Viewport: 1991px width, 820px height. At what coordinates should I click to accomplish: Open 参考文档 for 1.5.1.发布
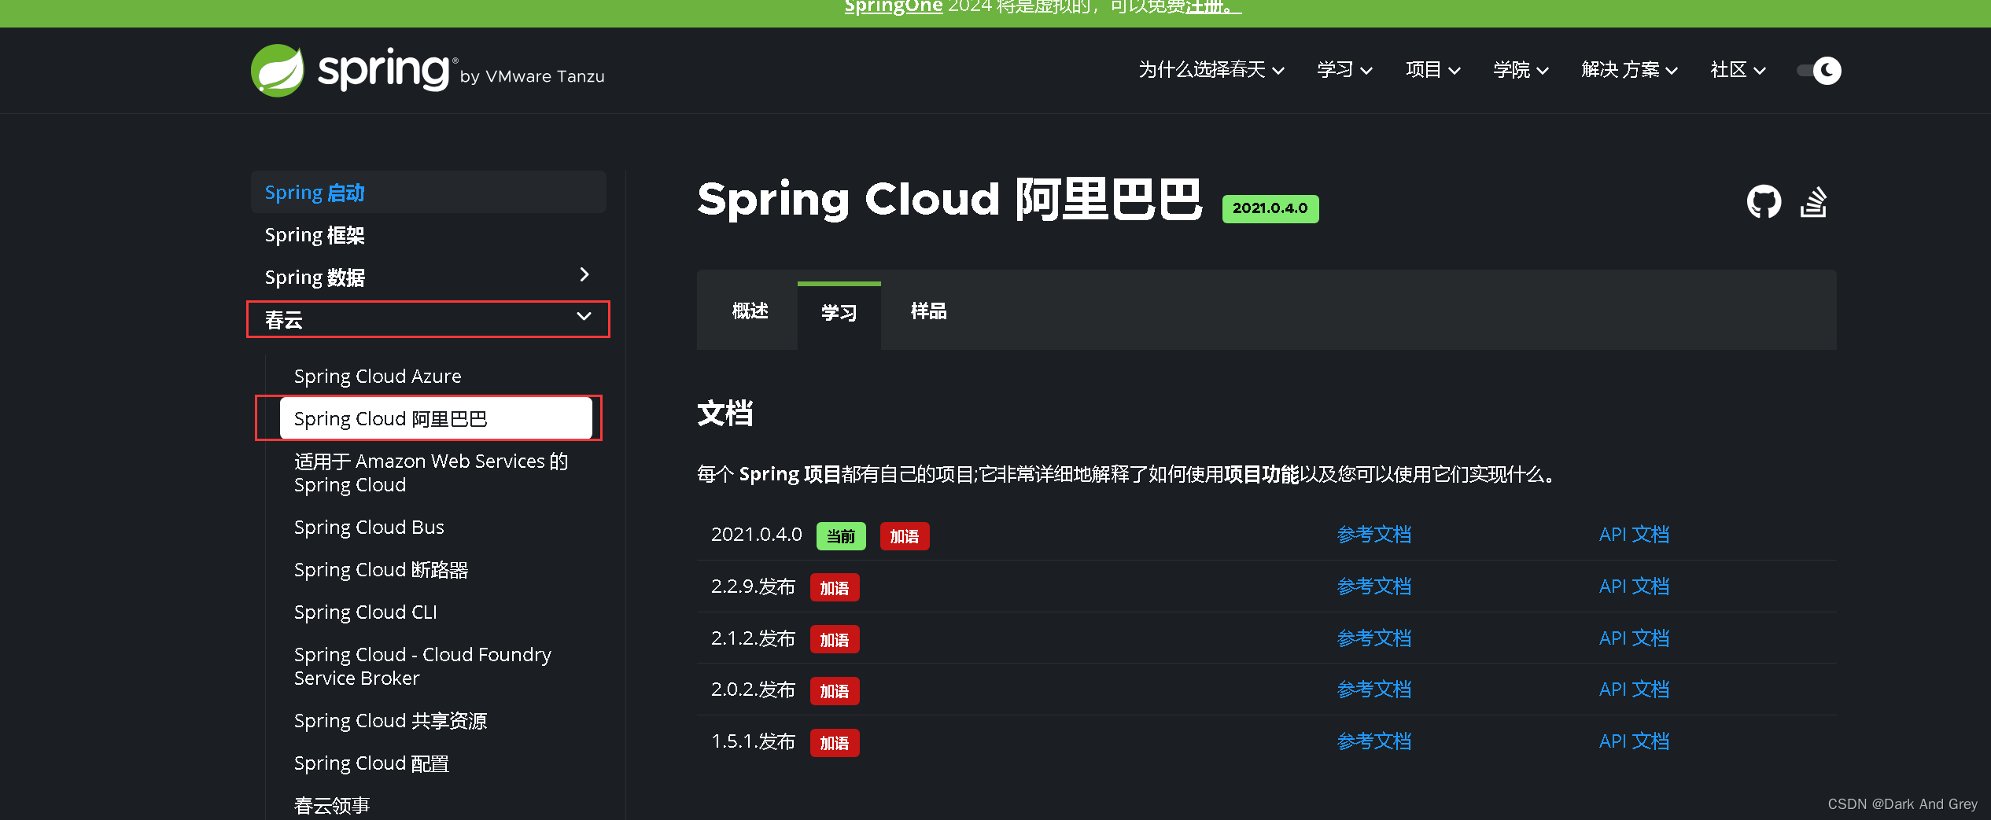[x=1373, y=741]
